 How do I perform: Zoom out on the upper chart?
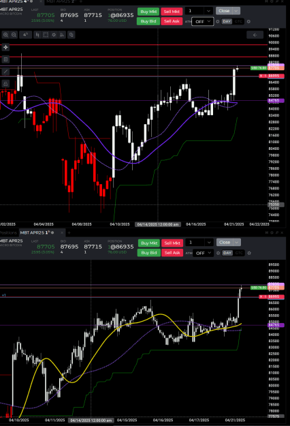click(x=14, y=35)
